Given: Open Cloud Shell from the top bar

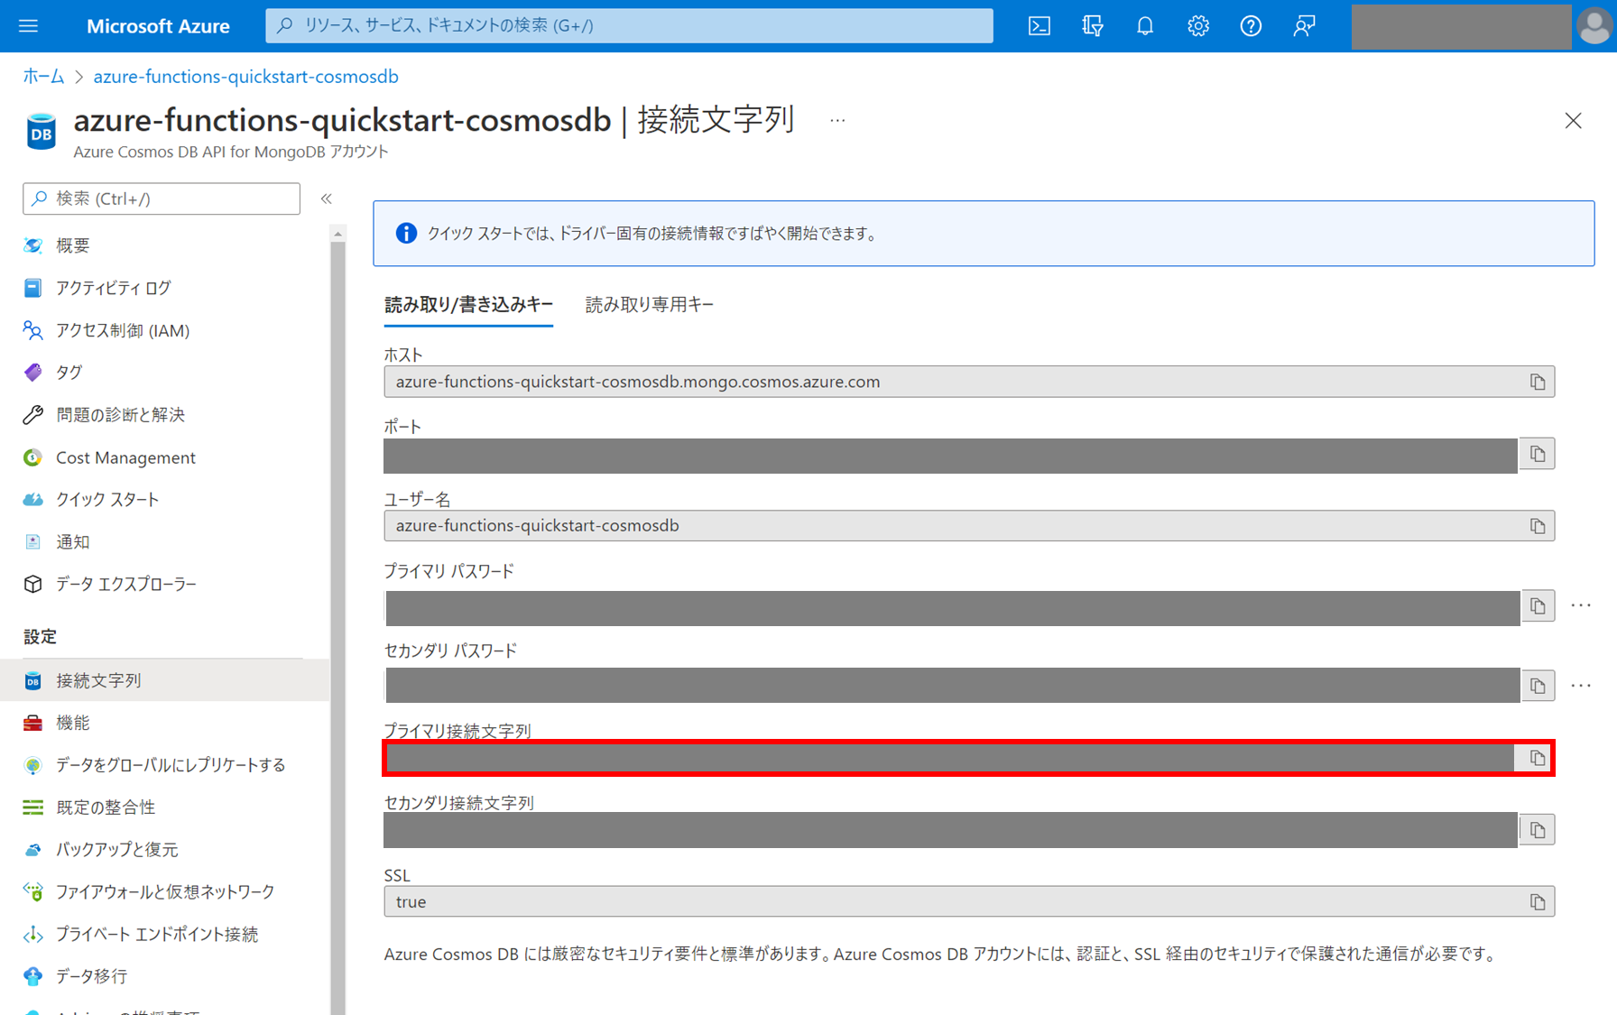Looking at the screenshot, I should (x=1039, y=26).
